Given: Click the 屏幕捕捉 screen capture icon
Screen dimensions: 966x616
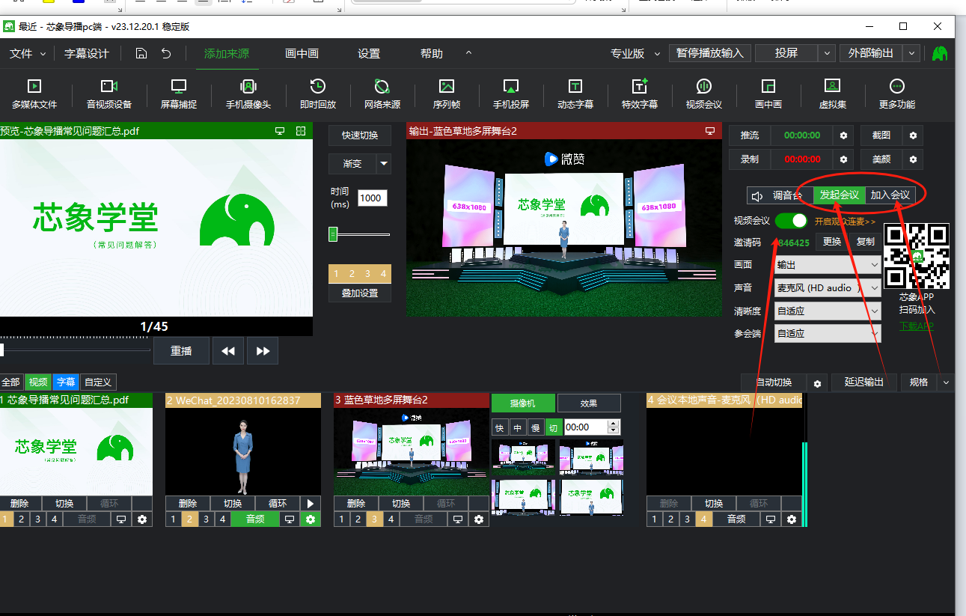Looking at the screenshot, I should (x=179, y=94).
